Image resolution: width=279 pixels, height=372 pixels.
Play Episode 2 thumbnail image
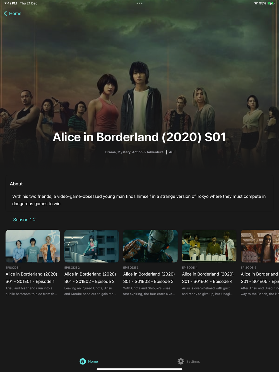tap(92, 246)
